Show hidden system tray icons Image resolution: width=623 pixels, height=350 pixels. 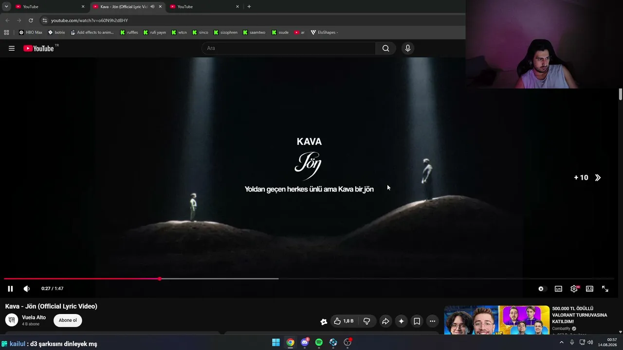point(561,342)
